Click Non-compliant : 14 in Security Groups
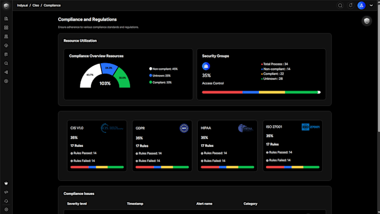The width and height of the screenshot is (380, 214). tap(277, 69)
